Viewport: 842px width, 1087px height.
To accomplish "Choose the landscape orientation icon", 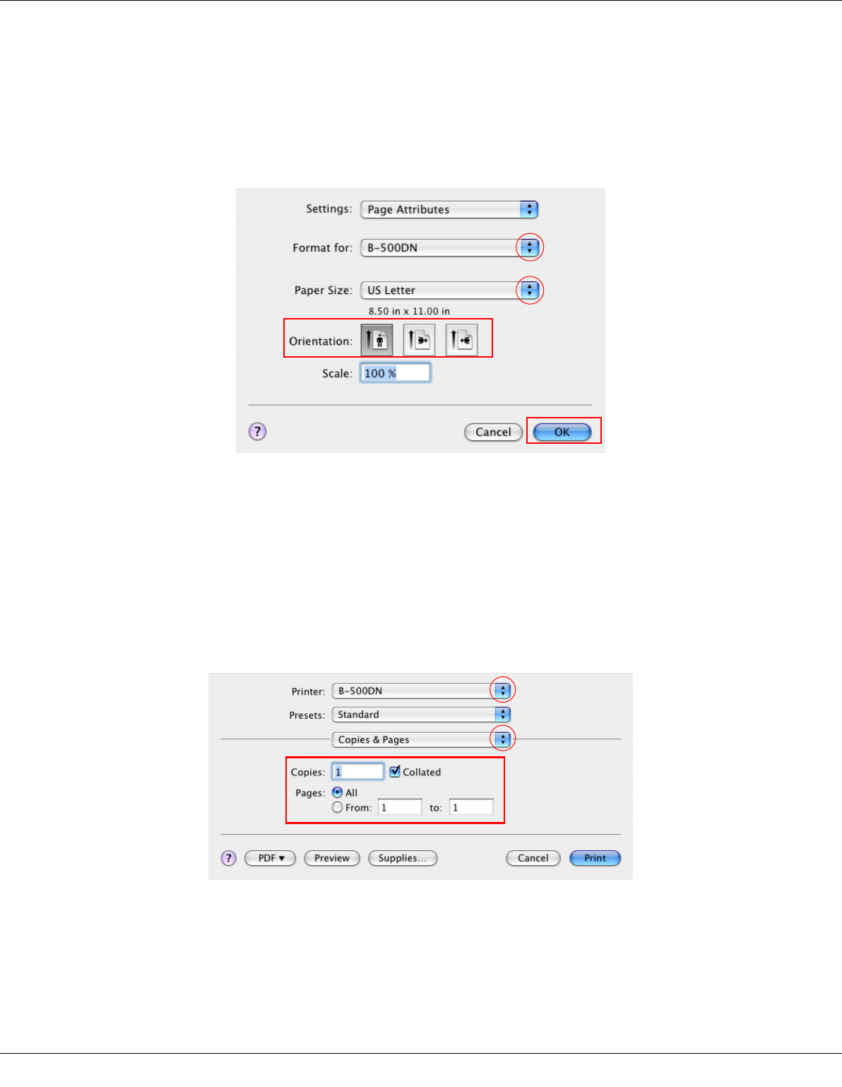I will pos(419,340).
